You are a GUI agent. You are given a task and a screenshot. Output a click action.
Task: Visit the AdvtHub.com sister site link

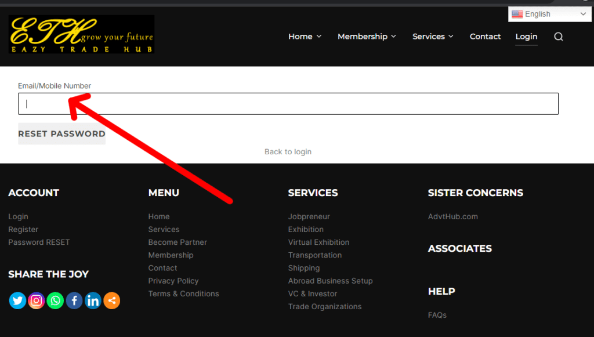click(452, 216)
